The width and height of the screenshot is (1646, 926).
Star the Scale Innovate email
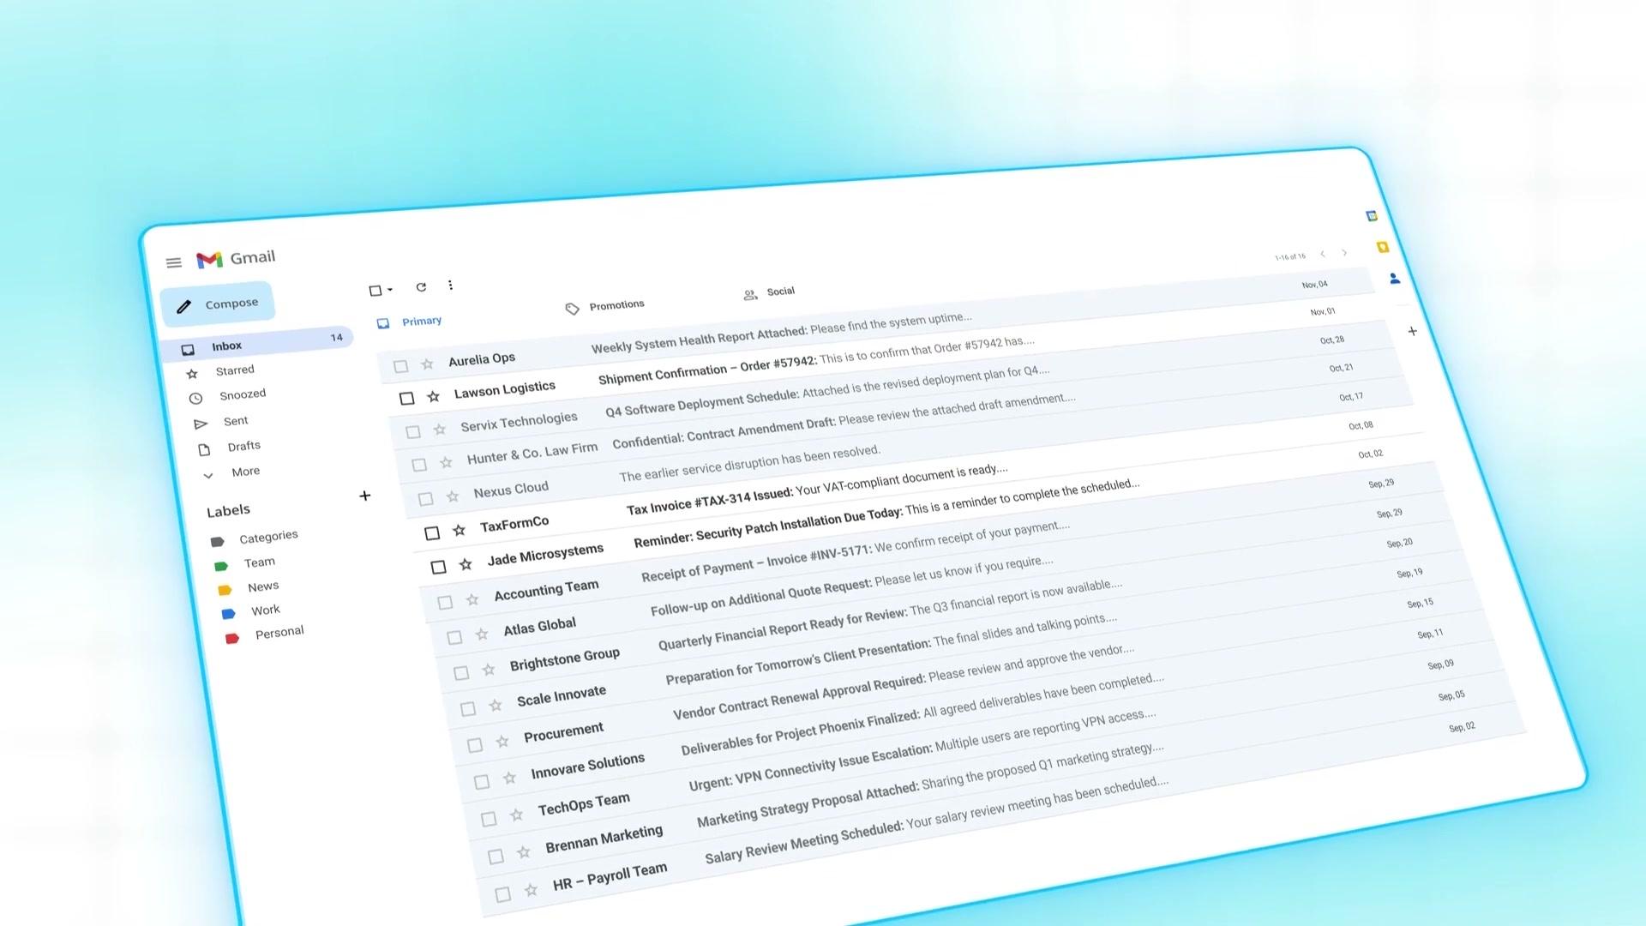(496, 706)
